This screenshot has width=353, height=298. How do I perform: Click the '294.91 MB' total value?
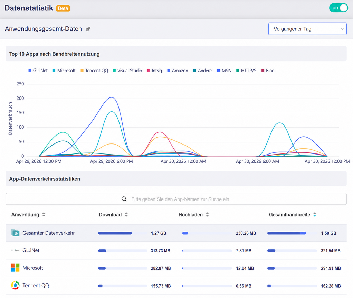331,268
